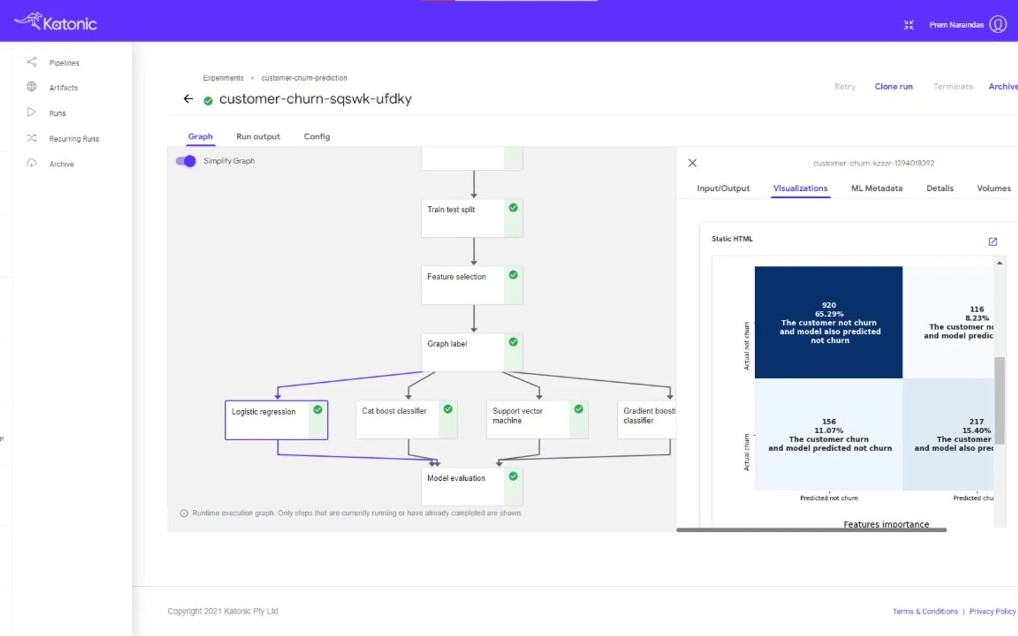Select the Graph label node
The width and height of the screenshot is (1018, 636).
coord(471,352)
